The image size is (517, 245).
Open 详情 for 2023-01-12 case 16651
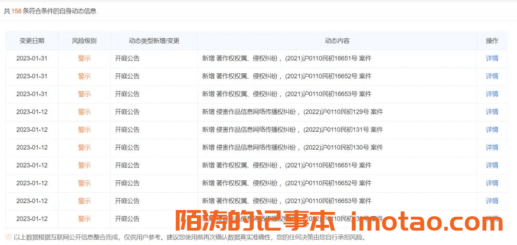(x=492, y=165)
